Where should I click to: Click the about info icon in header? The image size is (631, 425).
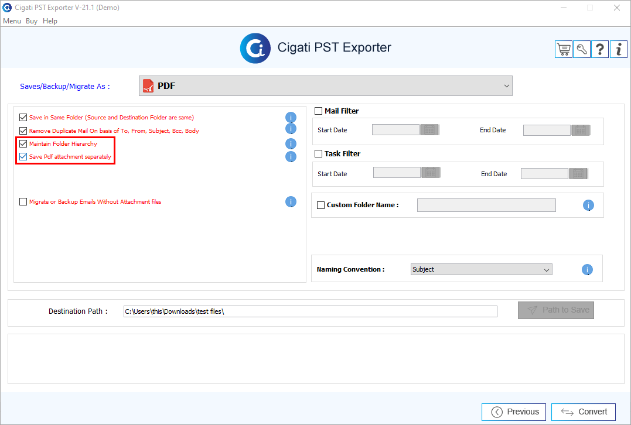click(x=619, y=49)
